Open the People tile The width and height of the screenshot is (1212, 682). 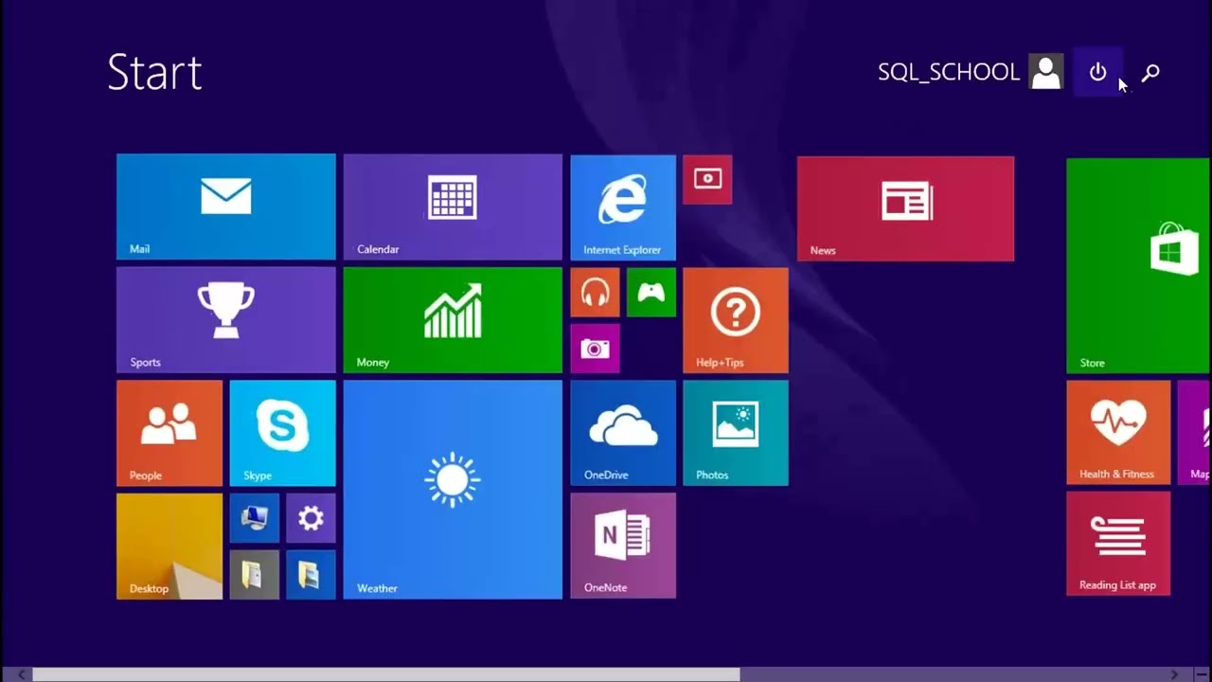(169, 433)
